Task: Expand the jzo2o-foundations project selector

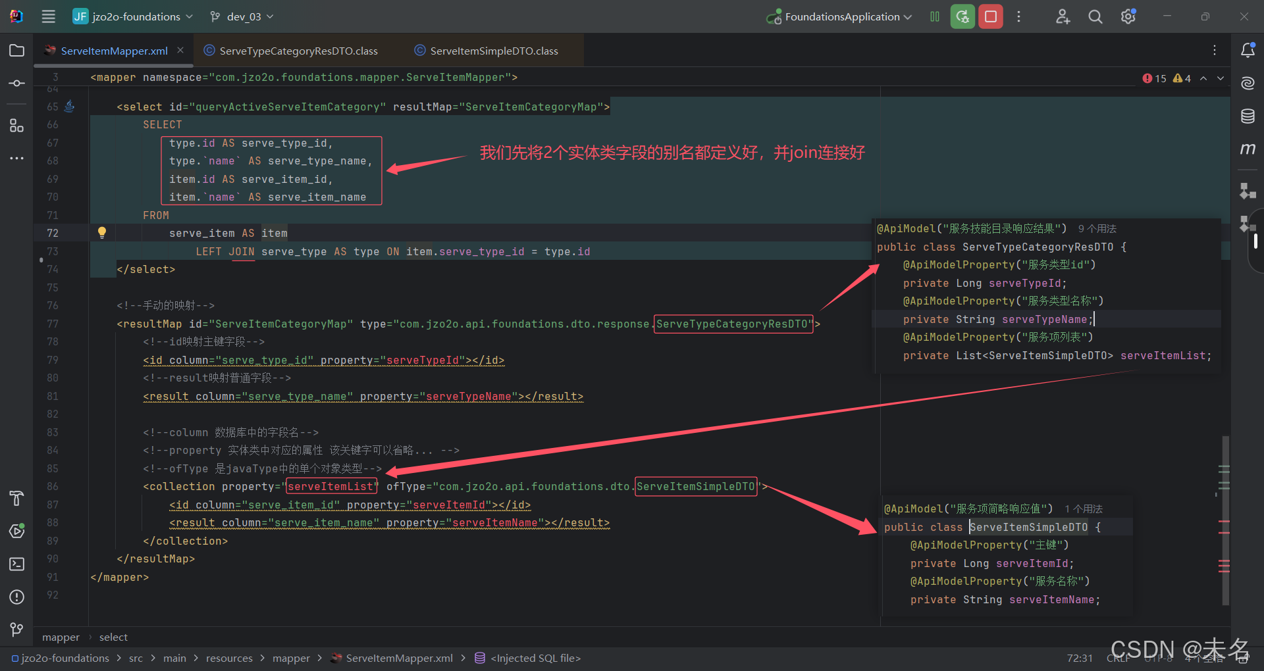Action: coord(132,16)
